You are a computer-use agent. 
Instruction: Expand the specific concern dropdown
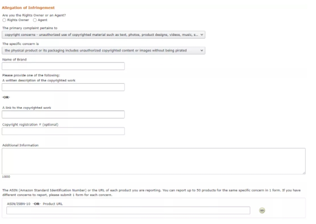(103, 51)
